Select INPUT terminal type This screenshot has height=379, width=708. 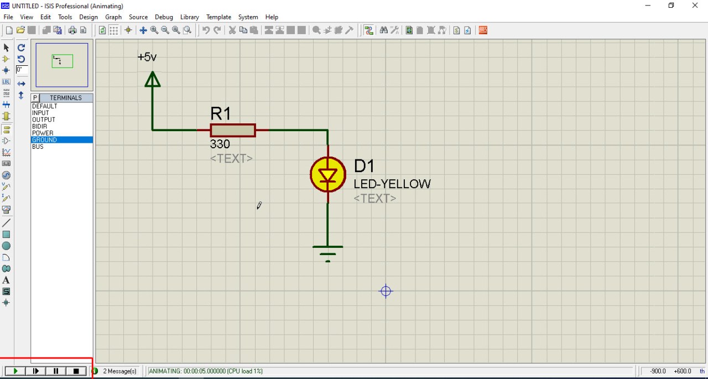click(x=41, y=112)
